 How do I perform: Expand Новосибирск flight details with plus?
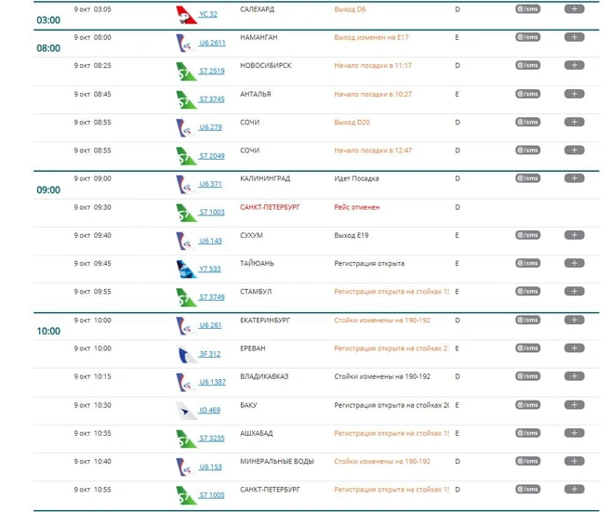point(575,65)
